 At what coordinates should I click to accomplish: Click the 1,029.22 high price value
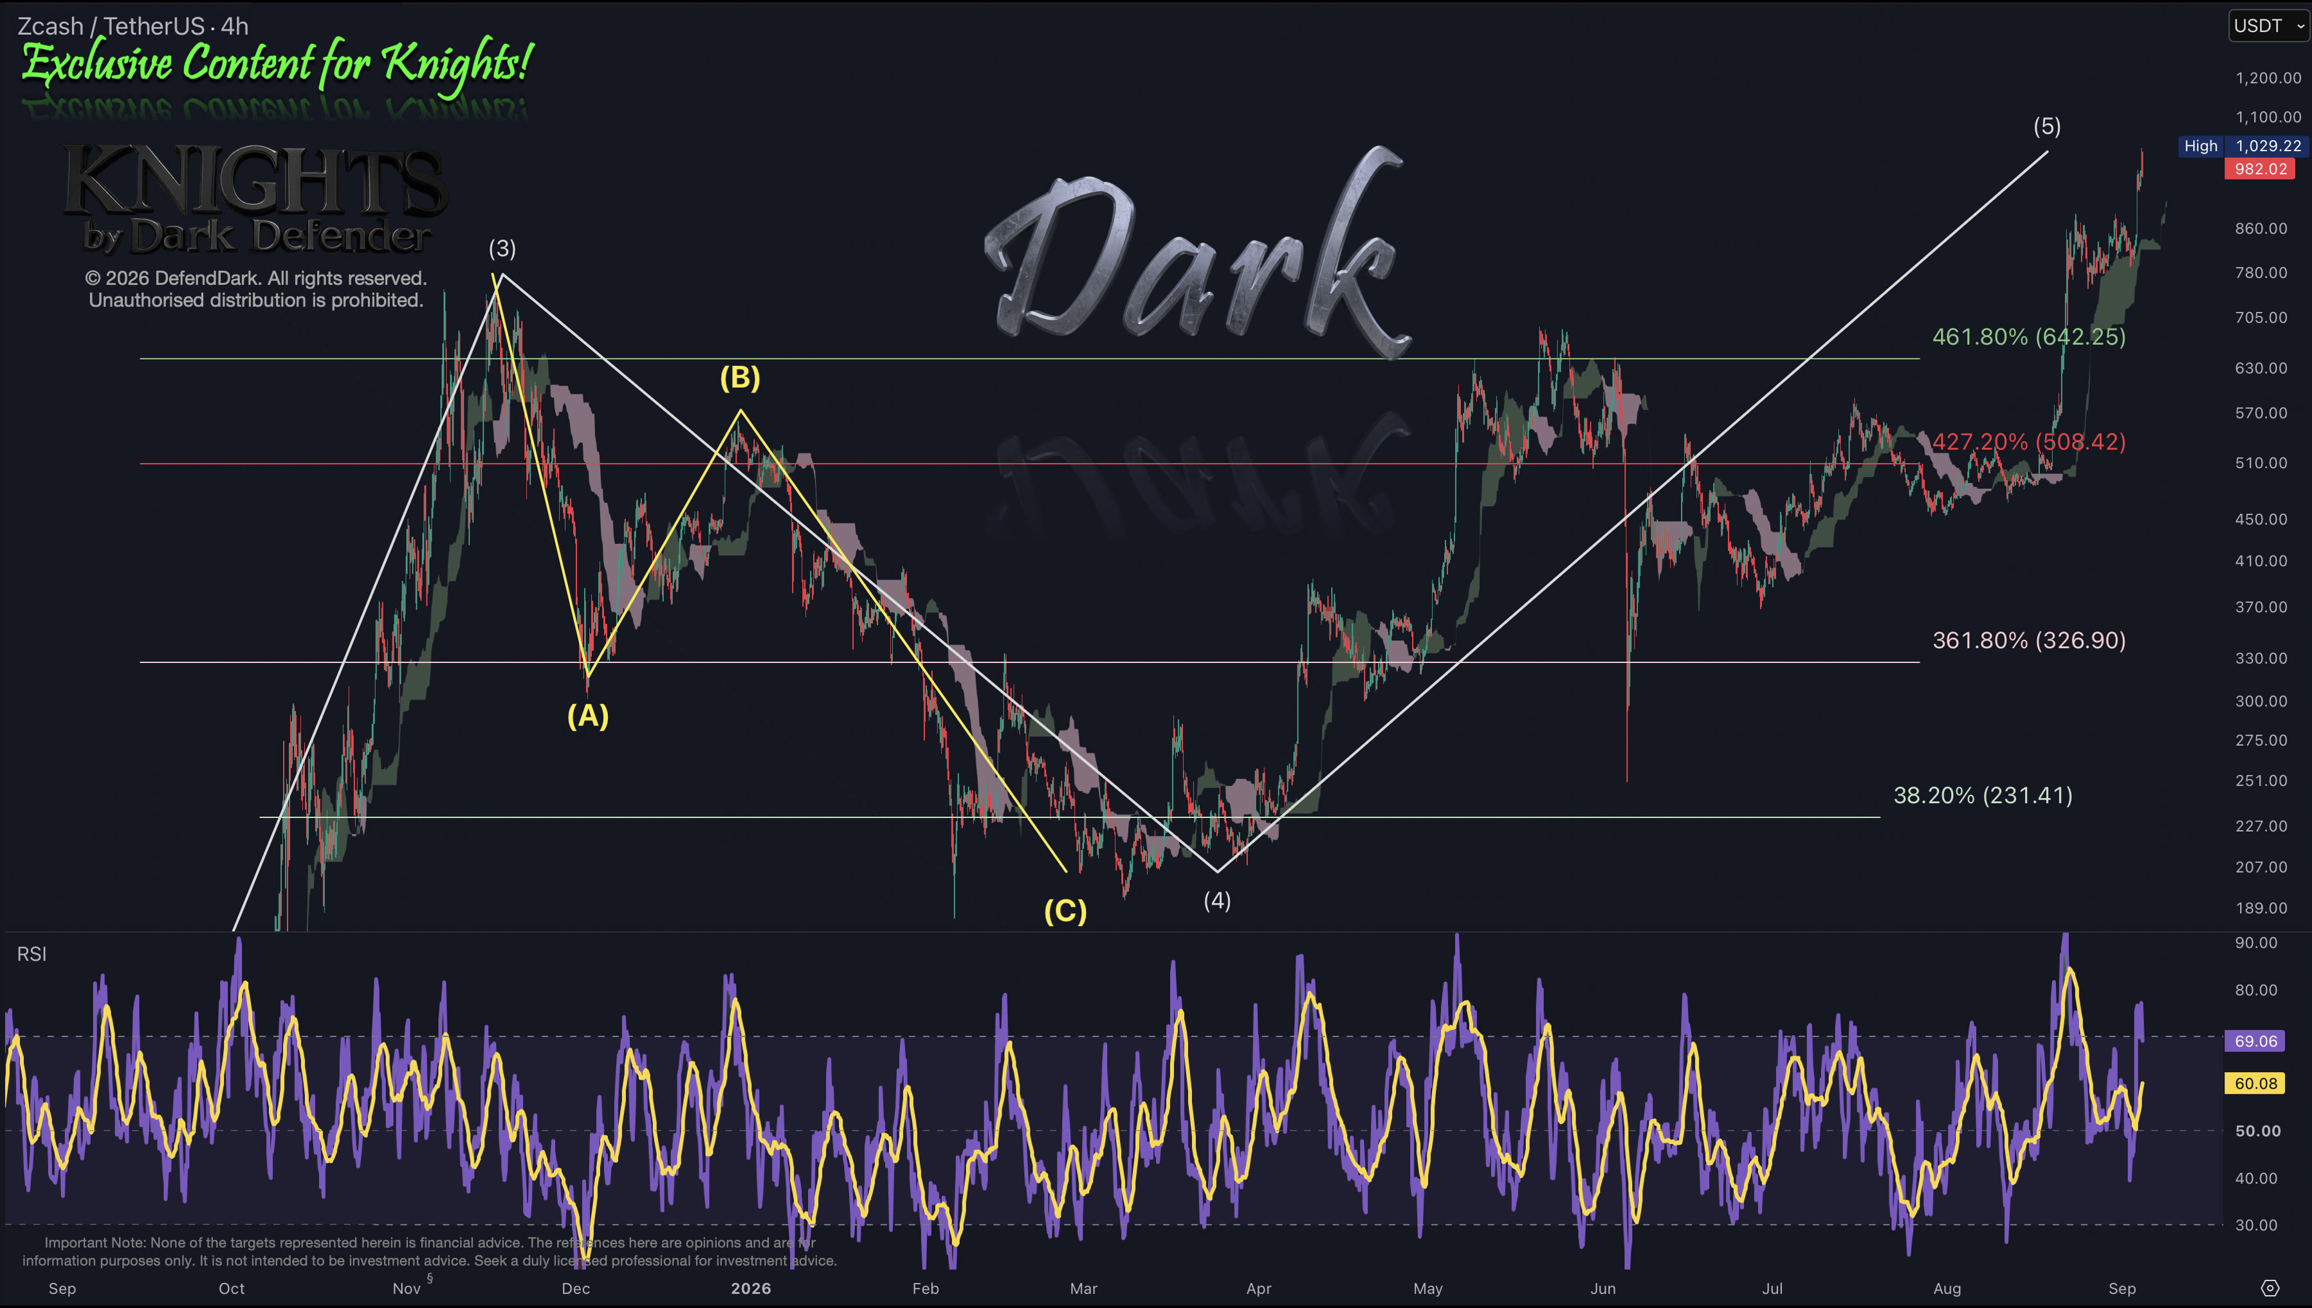[2268, 145]
